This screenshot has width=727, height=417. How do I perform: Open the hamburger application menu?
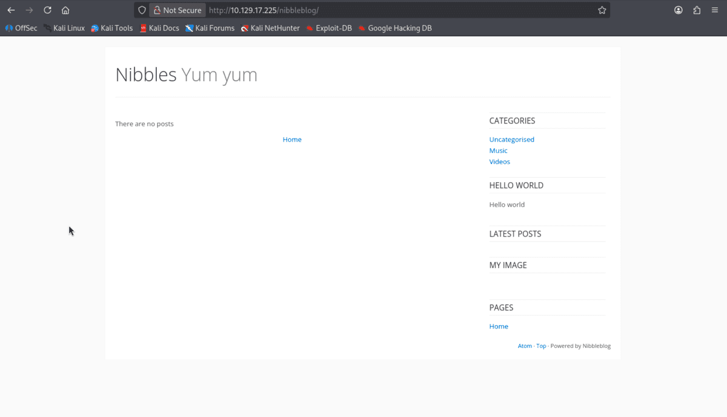click(715, 10)
